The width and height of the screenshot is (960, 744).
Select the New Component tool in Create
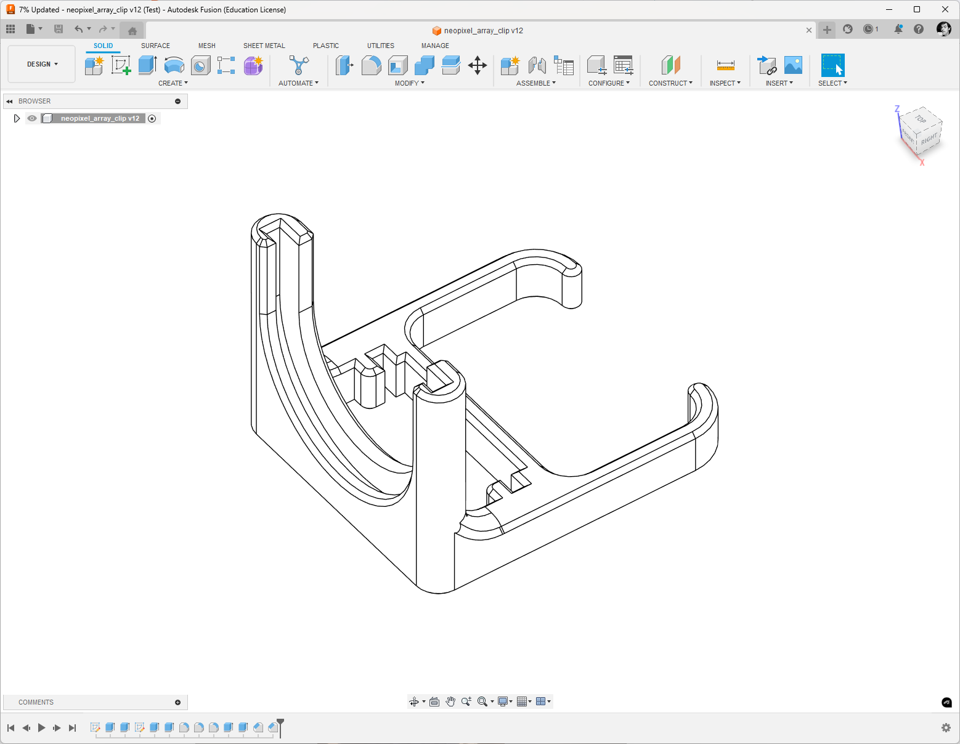(x=94, y=65)
